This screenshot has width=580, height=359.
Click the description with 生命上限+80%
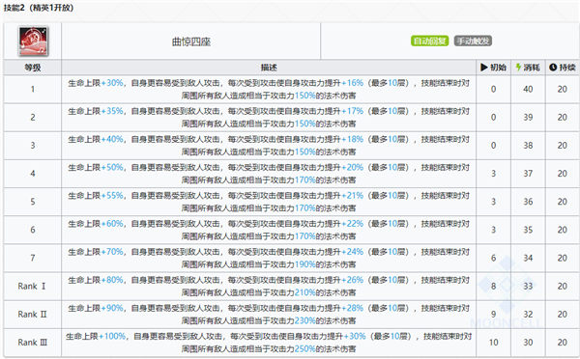[x=269, y=287]
